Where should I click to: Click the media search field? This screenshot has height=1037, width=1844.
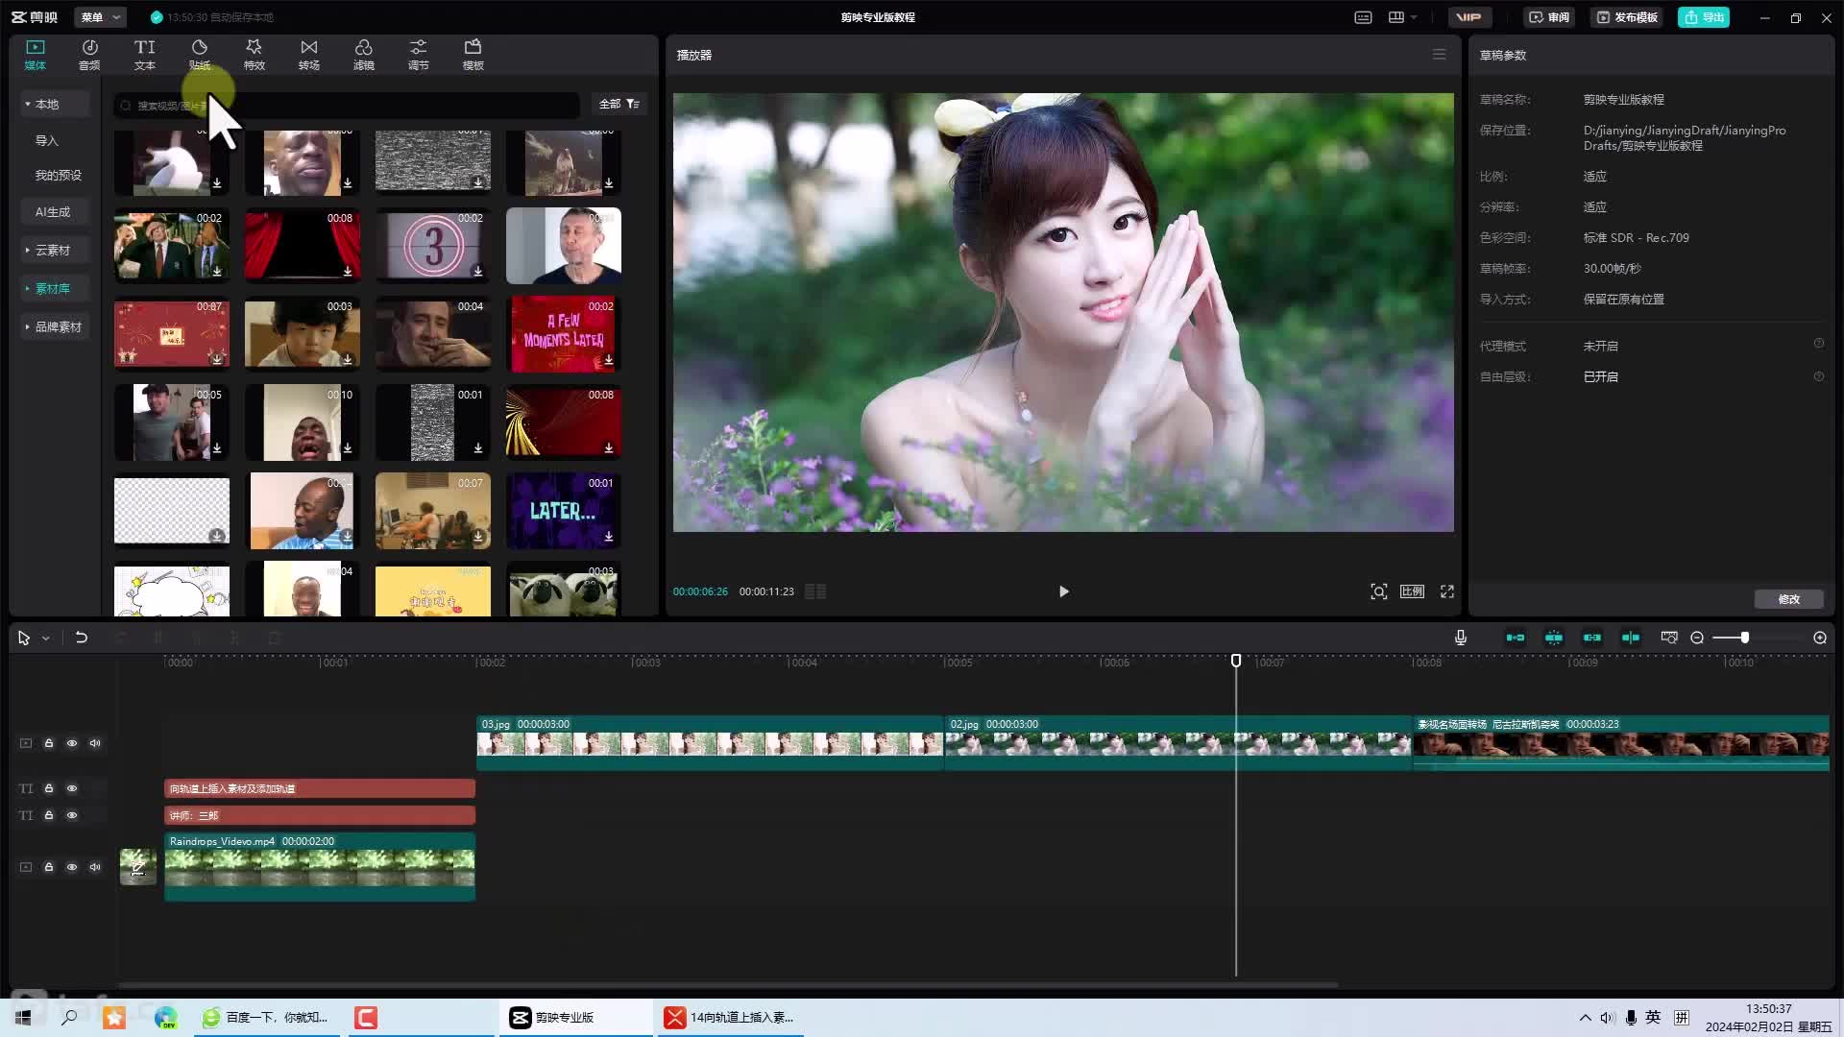point(346,105)
